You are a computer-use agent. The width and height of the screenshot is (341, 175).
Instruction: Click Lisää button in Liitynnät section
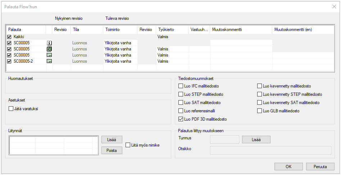pyautogui.click(x=112, y=140)
